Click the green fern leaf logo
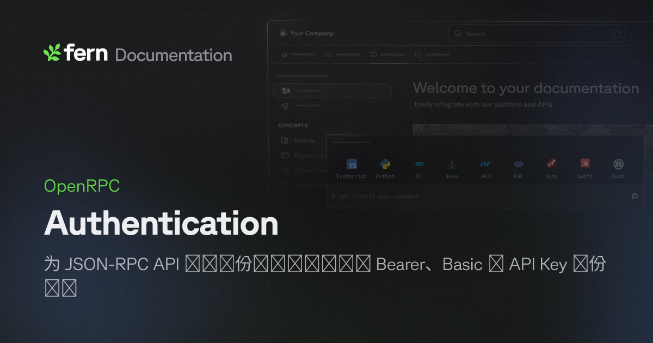 click(x=52, y=52)
